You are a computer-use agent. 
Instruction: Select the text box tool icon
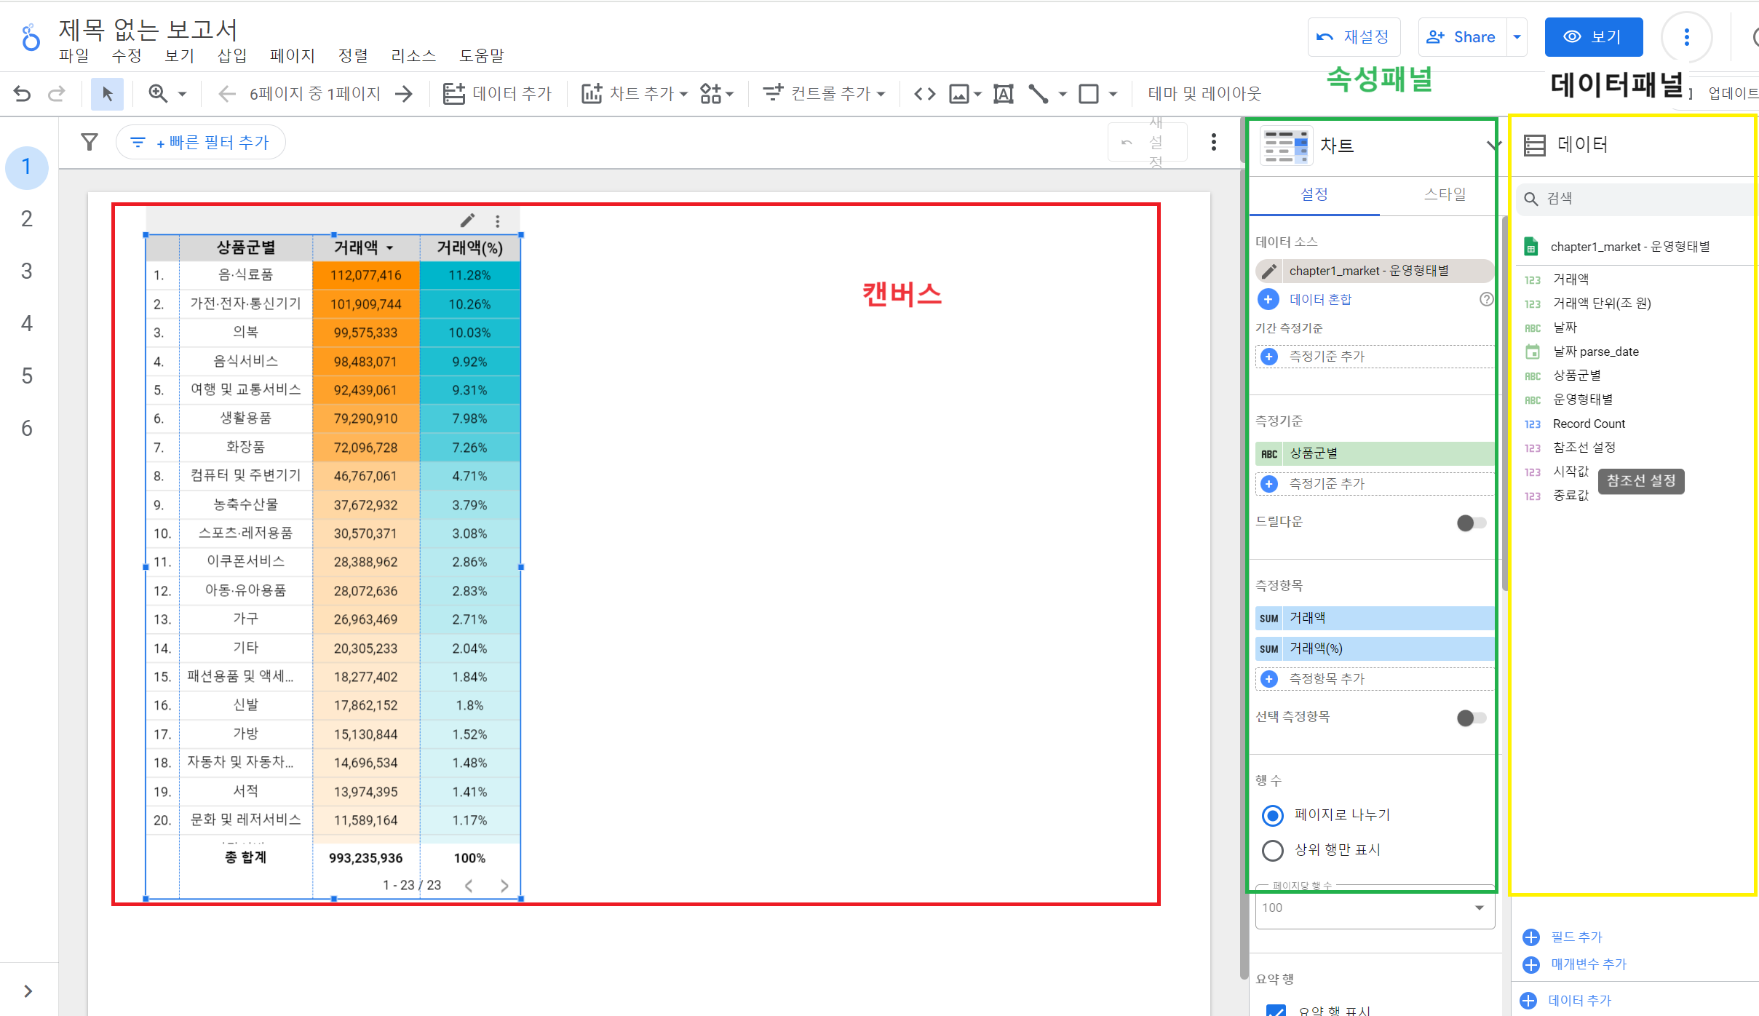1003,94
